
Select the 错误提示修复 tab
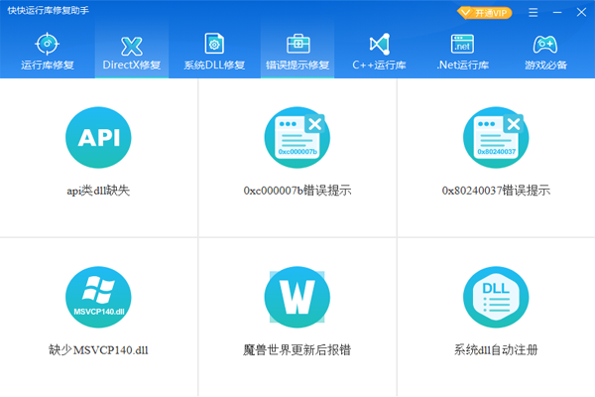297,52
